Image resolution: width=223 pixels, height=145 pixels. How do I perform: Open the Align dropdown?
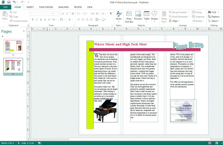(174, 21)
